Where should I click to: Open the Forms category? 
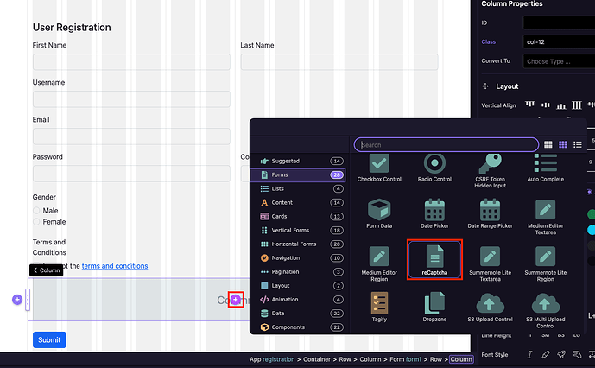click(x=298, y=174)
